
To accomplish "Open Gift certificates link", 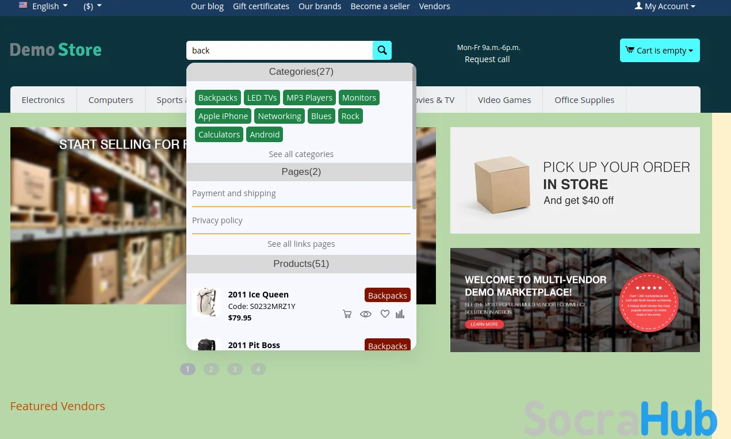I will click(261, 6).
